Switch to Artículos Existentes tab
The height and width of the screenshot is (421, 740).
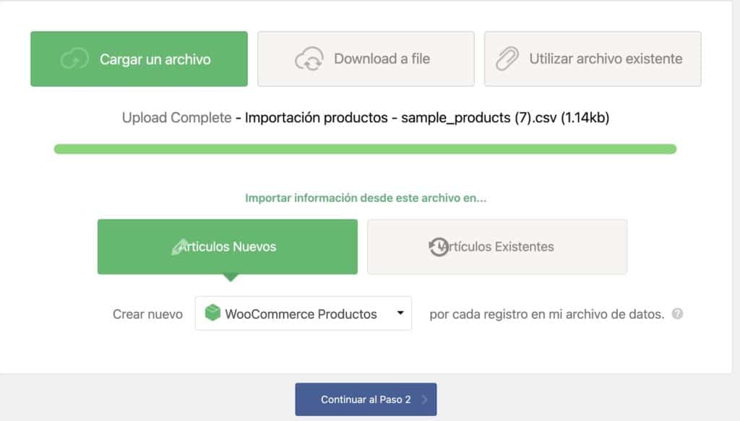tap(497, 246)
